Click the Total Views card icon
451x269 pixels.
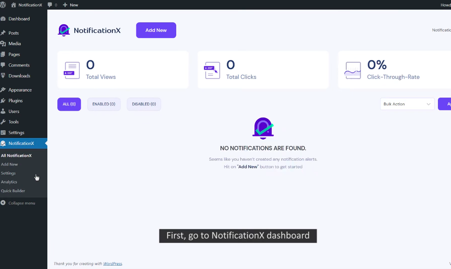(72, 70)
